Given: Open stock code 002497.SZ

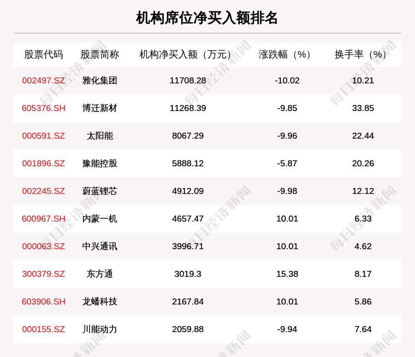Looking at the screenshot, I should [44, 81].
